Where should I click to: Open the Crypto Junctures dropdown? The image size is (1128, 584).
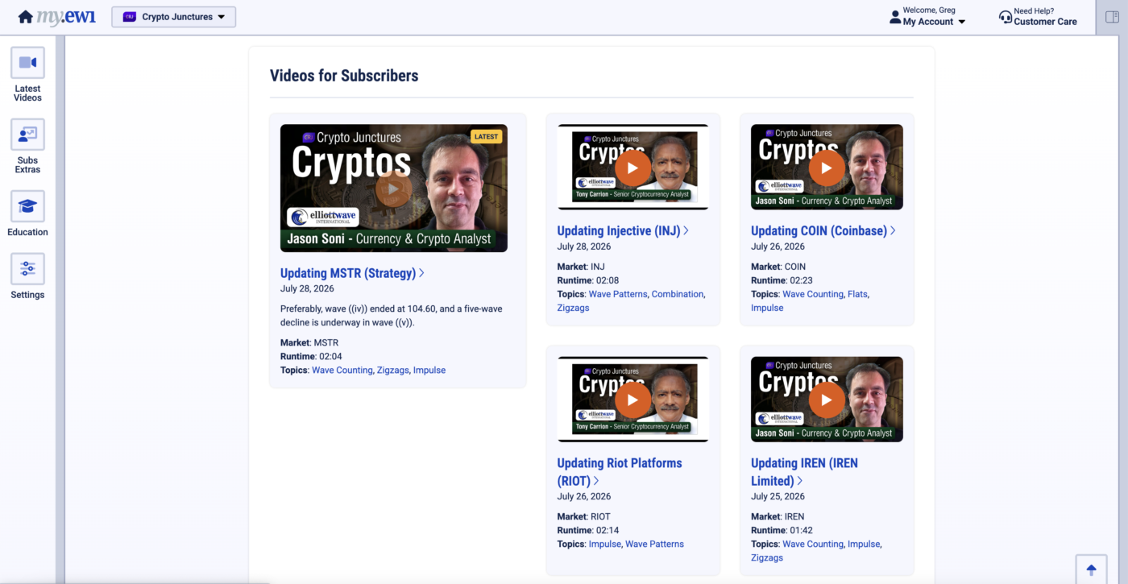173,17
